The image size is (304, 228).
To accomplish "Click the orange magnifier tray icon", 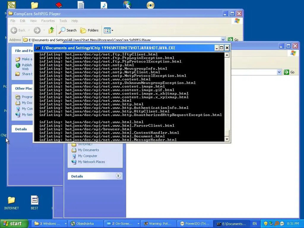I will click(x=277, y=224).
